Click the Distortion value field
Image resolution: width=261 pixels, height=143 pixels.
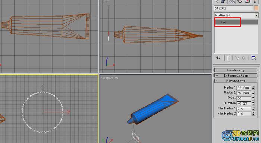[x=244, y=103]
